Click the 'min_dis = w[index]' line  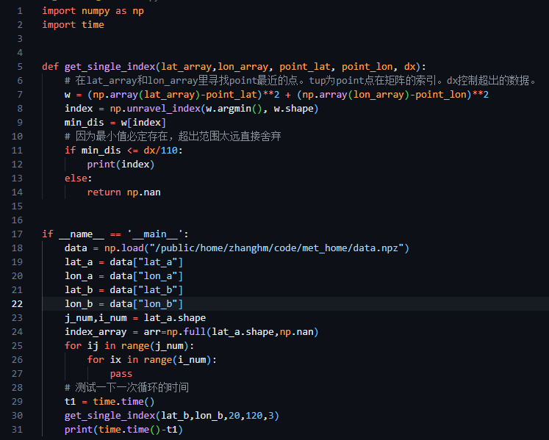115,122
